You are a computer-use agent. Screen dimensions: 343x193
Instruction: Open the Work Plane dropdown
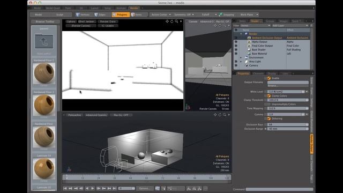[x=249, y=14]
